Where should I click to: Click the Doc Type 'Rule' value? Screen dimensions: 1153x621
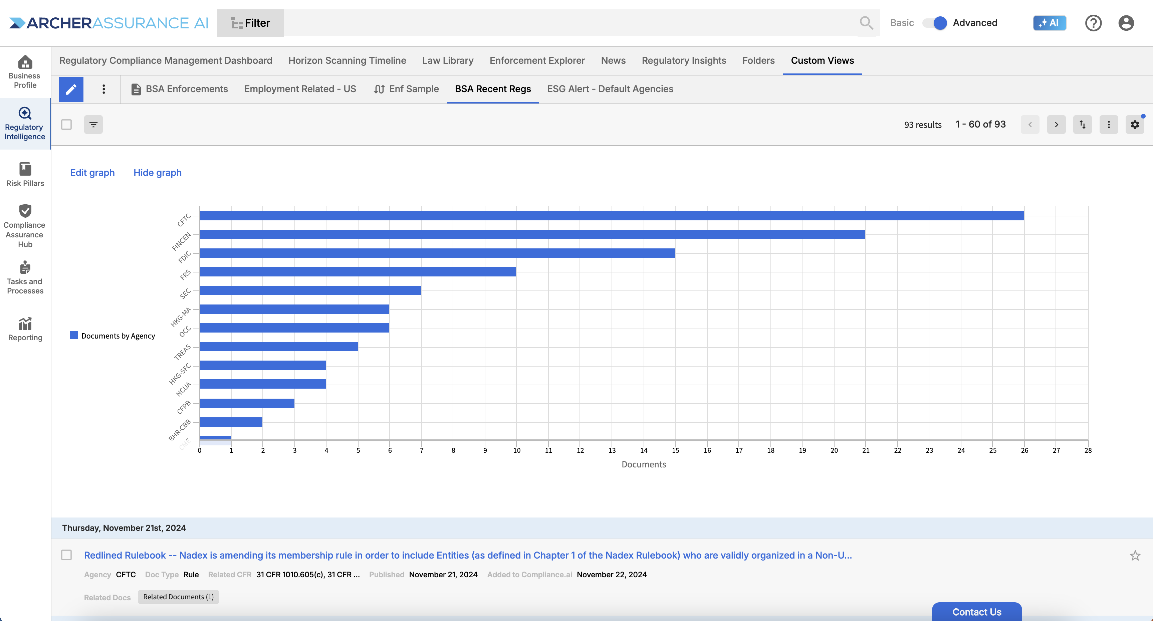pyautogui.click(x=191, y=575)
